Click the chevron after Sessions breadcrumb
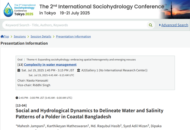This screenshot has width=190, height=130. pos(28,37)
